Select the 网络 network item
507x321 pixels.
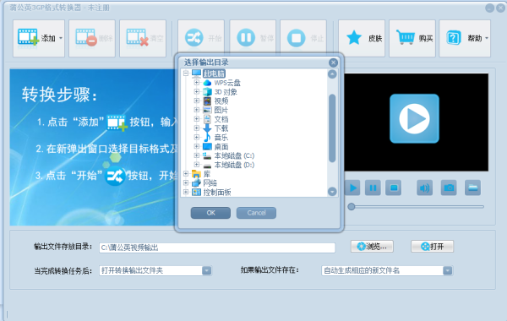coord(210,183)
